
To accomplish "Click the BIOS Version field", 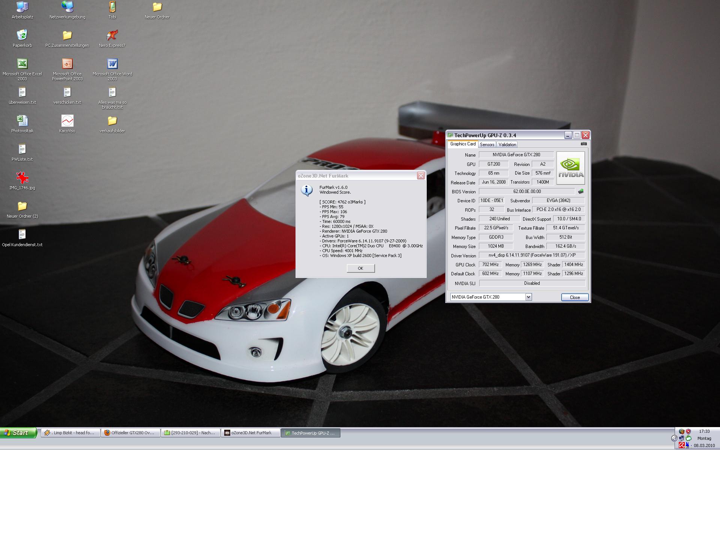I will tap(527, 191).
